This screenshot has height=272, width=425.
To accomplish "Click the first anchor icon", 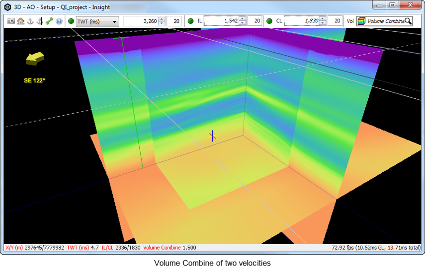I will (30, 21).
